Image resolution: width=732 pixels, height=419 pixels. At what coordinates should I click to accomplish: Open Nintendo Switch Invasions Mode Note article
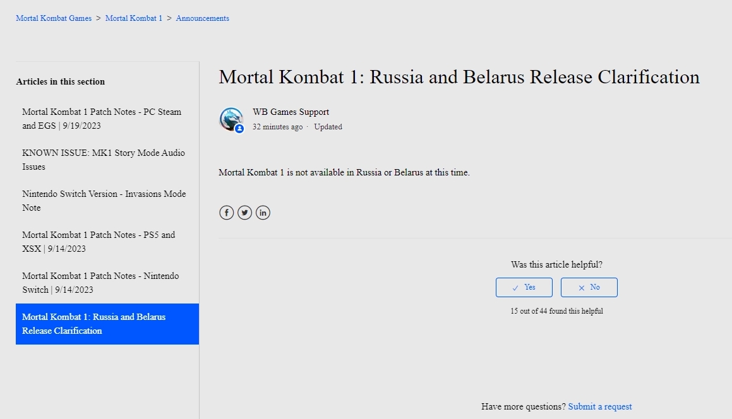point(107,201)
